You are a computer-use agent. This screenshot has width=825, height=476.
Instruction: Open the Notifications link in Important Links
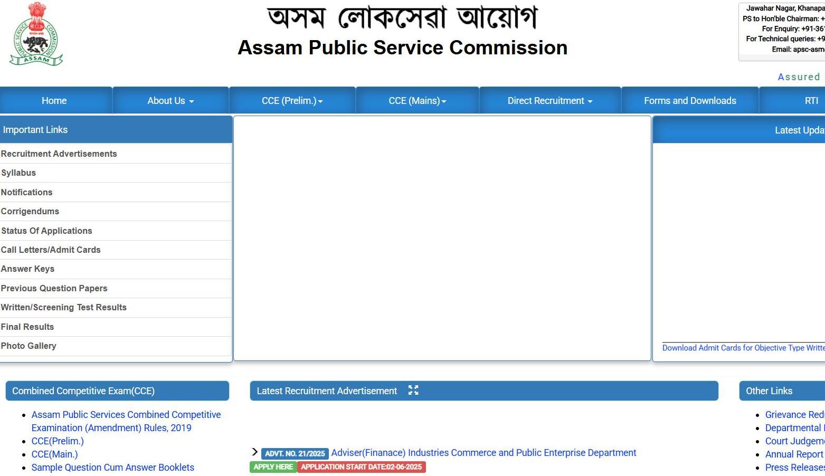click(27, 192)
